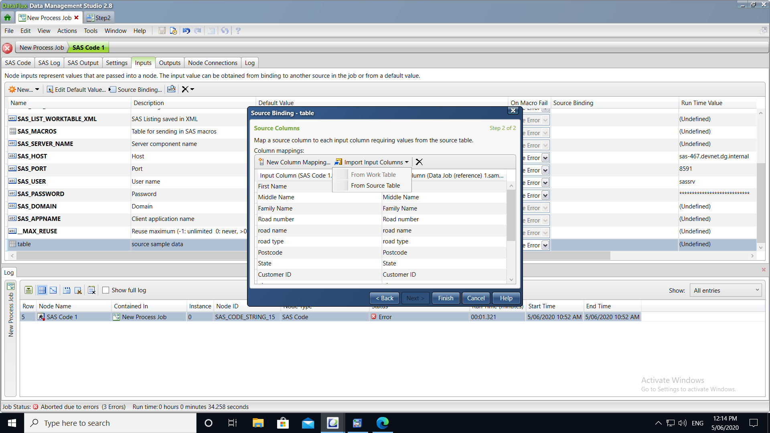The width and height of the screenshot is (770, 433).
Task: Open the All entries Show dropdown
Action: (x=726, y=290)
